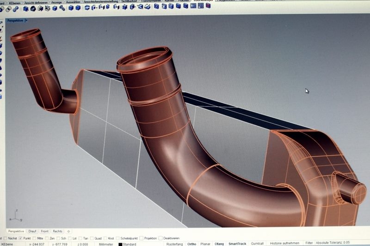Viewport: 370px width, 246px height.
Task: Click the Filter button in the status bar
Action: [x=309, y=243]
